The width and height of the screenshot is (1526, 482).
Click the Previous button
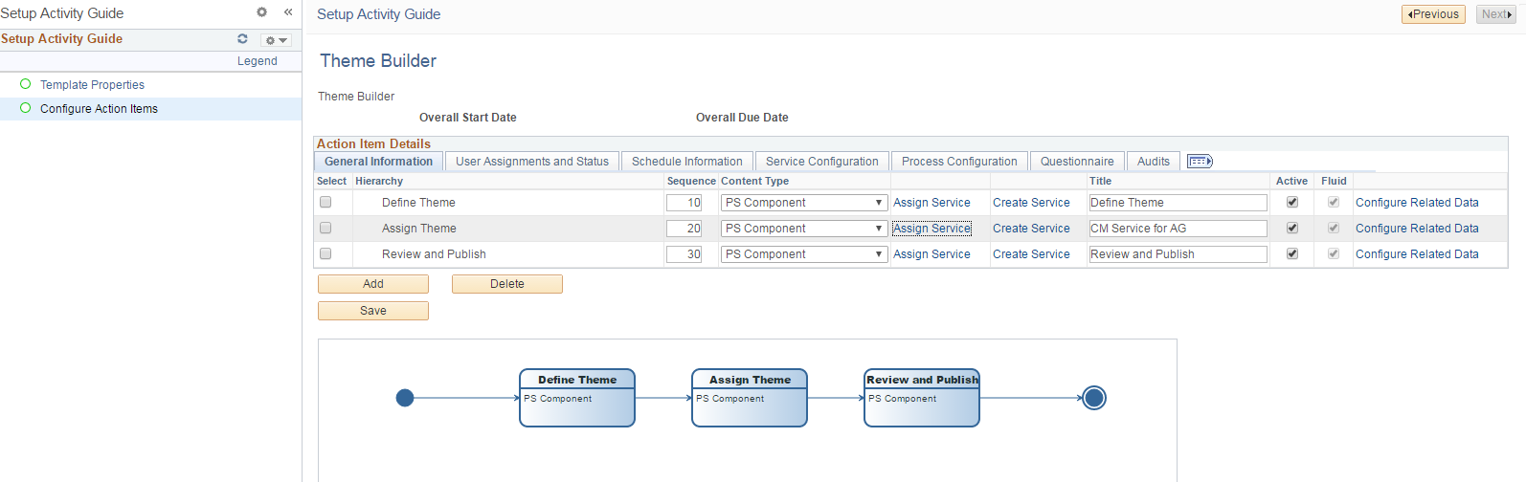pyautogui.click(x=1433, y=14)
